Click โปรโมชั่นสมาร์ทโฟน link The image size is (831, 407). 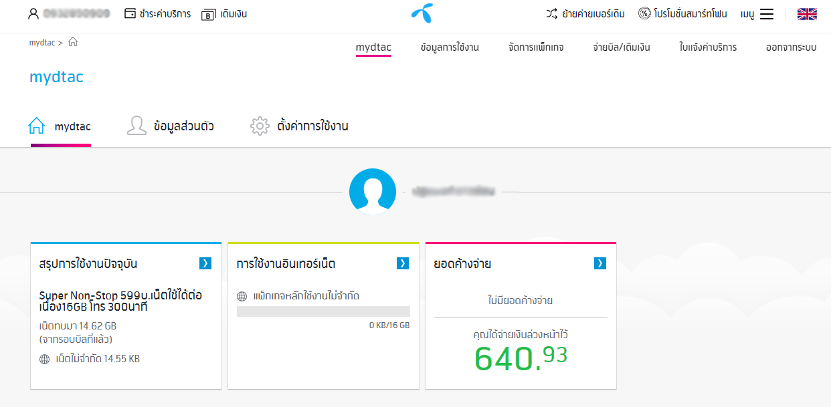pos(690,13)
